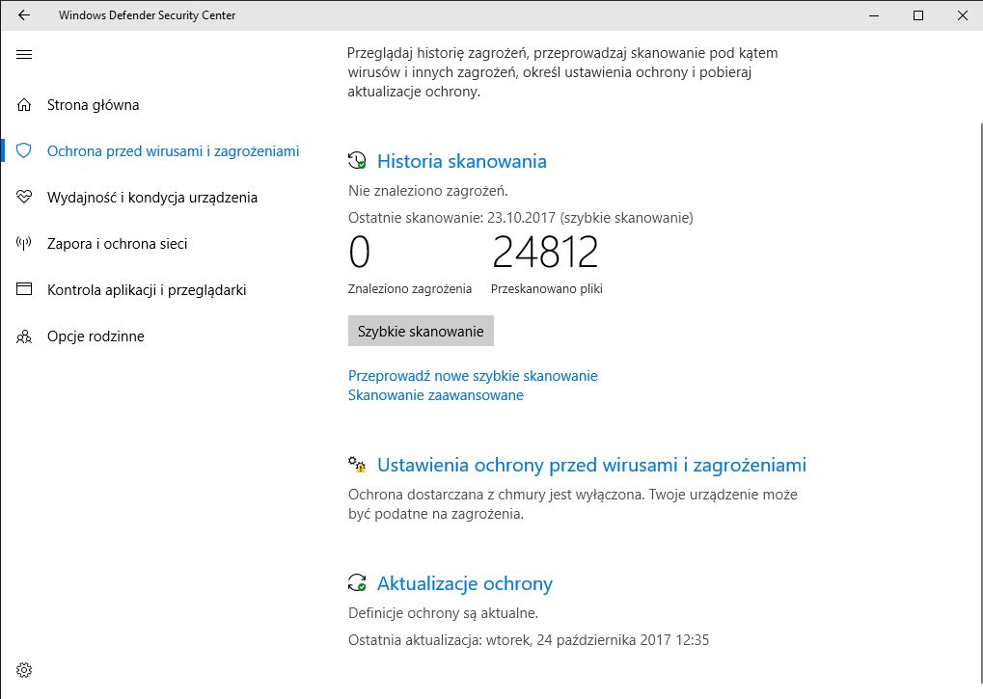Click the threats found count 0
This screenshot has height=699, width=983.
click(x=359, y=252)
